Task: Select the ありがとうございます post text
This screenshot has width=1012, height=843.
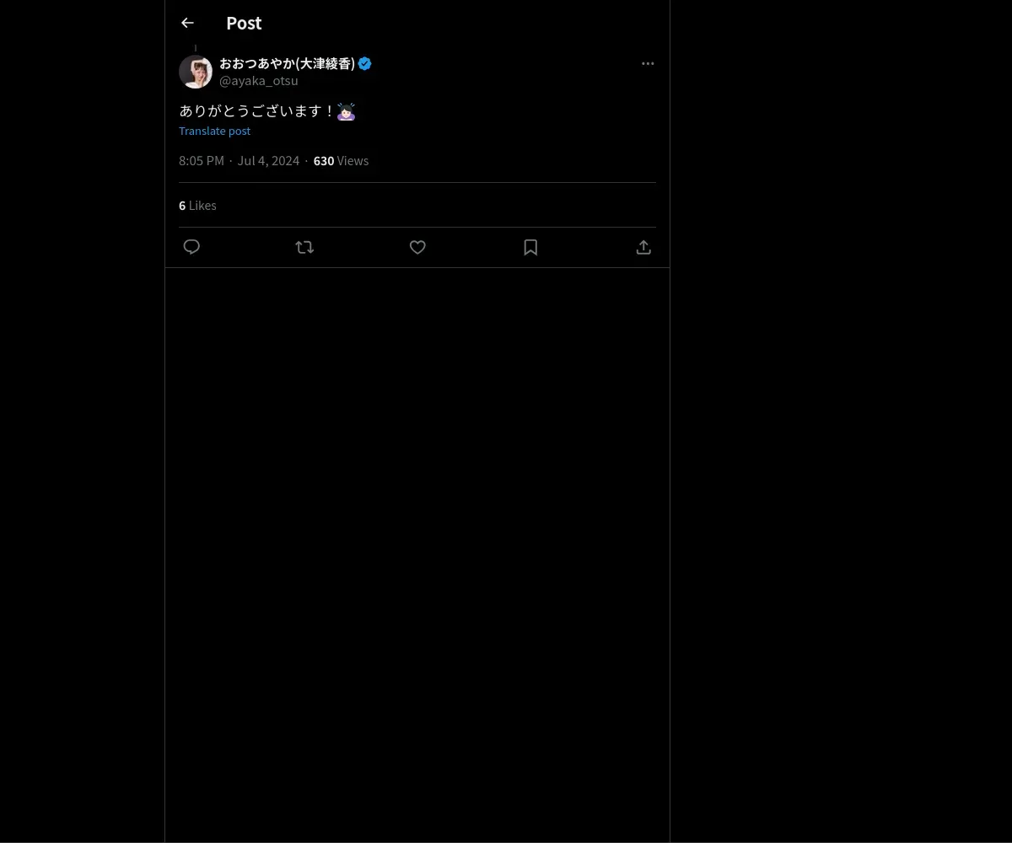Action: click(257, 111)
